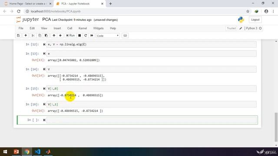Open the File menu

[21, 28]
